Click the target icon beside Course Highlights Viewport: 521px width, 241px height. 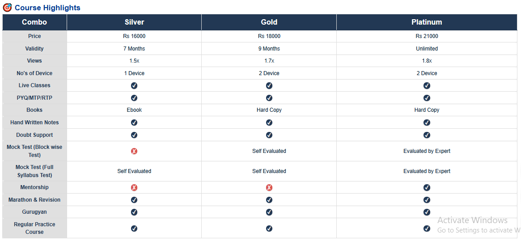(7, 8)
